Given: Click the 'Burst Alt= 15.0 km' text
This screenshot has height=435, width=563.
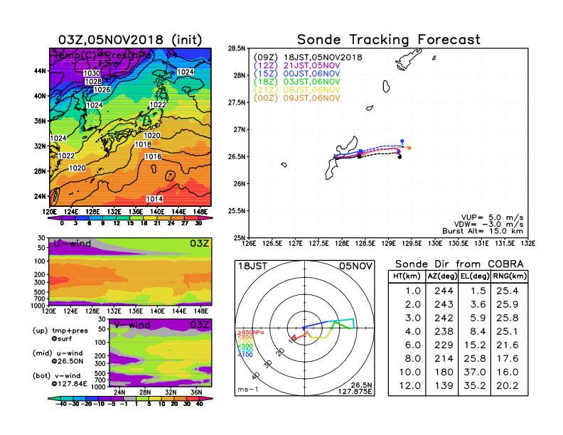Looking at the screenshot, I should 483,231.
